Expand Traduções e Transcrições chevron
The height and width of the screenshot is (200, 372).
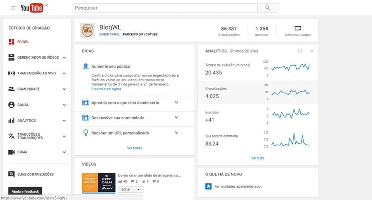[x=64, y=137]
